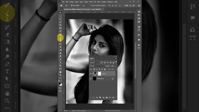Image resolution: width=199 pixels, height=112 pixels.
Task: Toggle Lock image pixels brush icon
Action: tap(97, 69)
